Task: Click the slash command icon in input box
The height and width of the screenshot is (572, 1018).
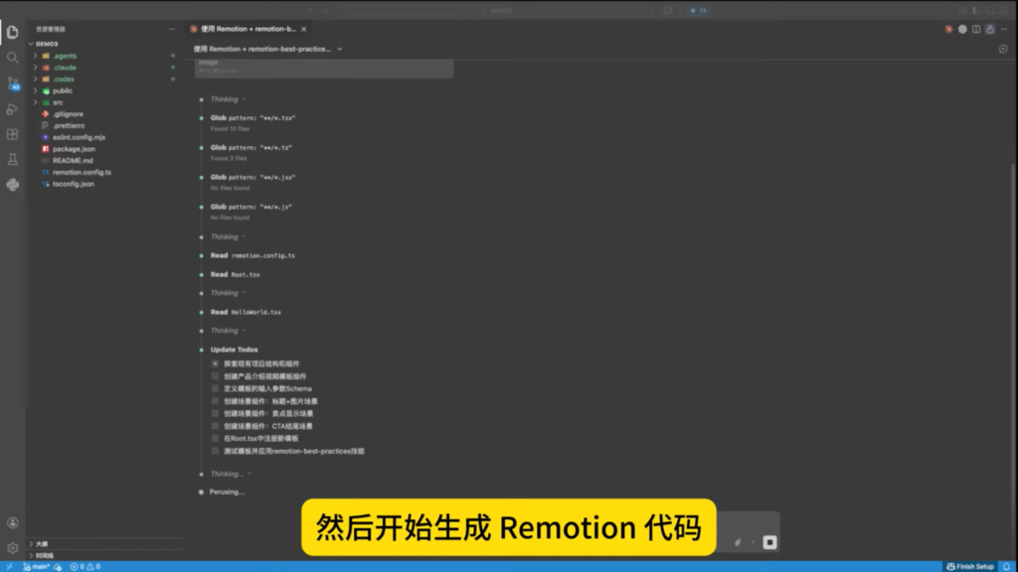Action: coord(754,543)
